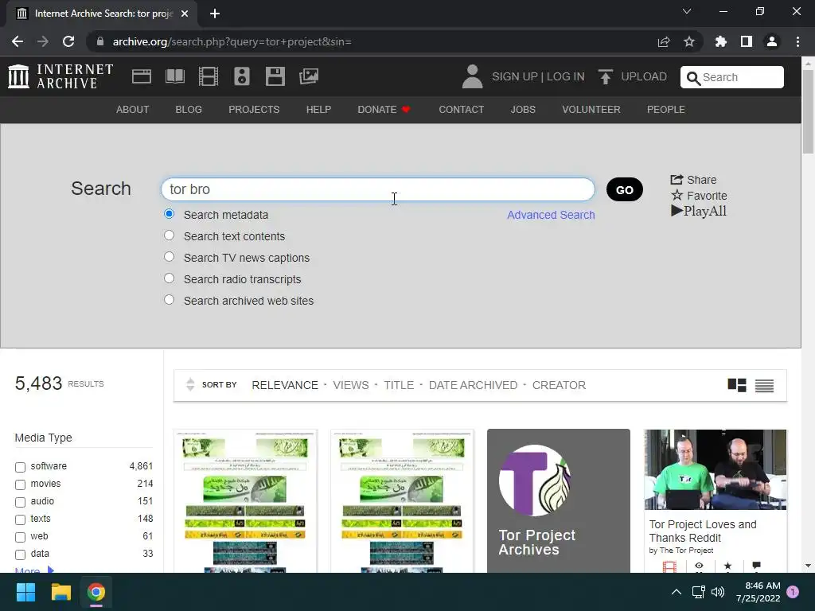Open Chrome tab search chevron
815x611 pixels.
click(x=687, y=11)
